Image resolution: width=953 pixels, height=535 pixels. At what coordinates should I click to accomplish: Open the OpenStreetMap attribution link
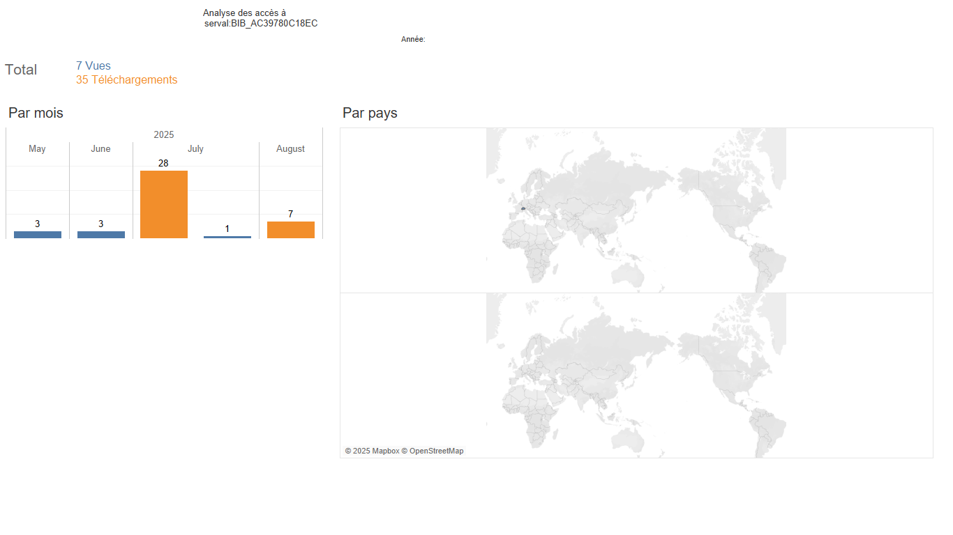click(x=433, y=451)
